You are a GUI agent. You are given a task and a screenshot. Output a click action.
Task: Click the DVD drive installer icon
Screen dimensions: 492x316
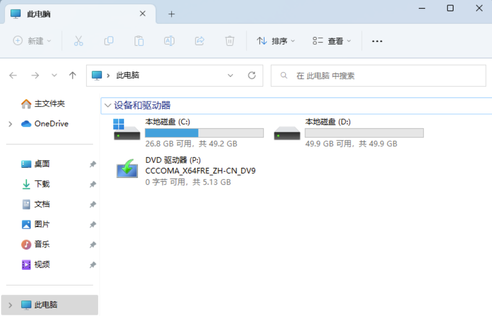coord(127,169)
